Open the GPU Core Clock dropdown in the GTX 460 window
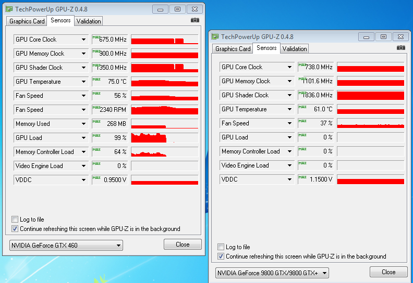Image resolution: width=413 pixels, height=283 pixels. (51, 40)
